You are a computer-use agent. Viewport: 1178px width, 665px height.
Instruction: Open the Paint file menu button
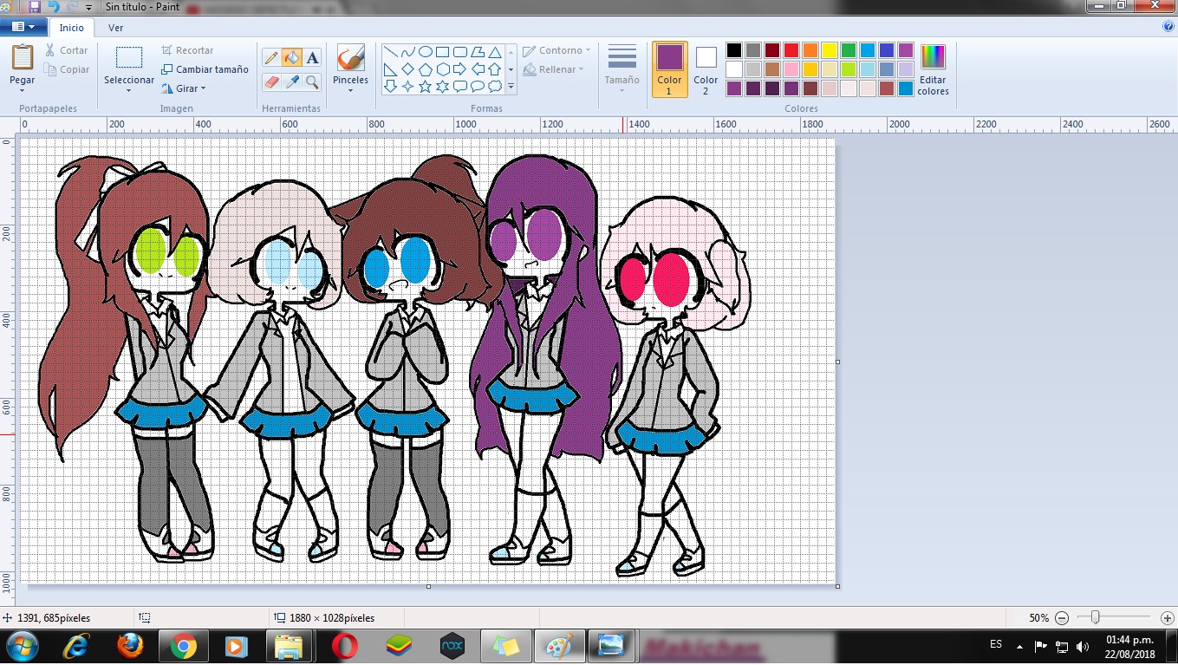[23, 27]
